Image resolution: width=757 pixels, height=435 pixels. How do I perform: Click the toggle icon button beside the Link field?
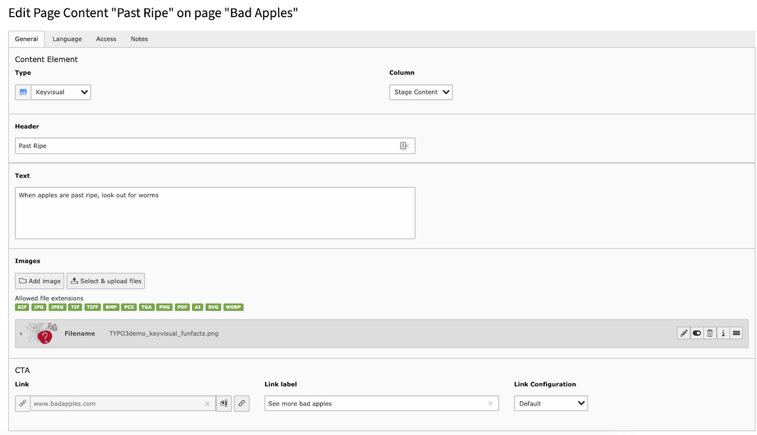tap(224, 404)
